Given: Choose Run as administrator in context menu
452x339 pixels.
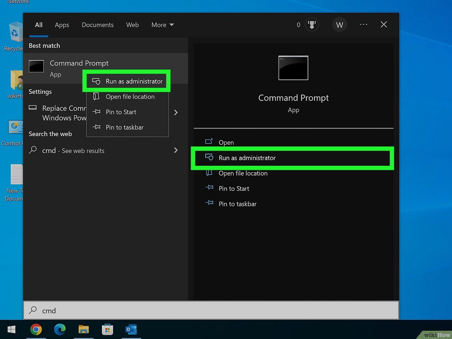Looking at the screenshot, I should [x=134, y=81].
